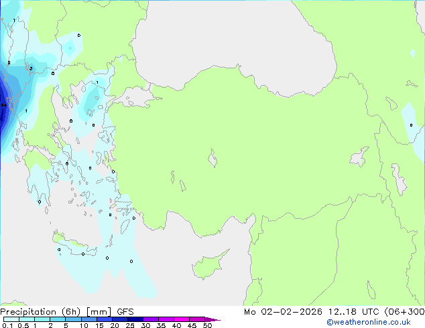Open the weatheronline.co.uk copyright link
The width and height of the screenshot is (425, 328).
(368, 322)
